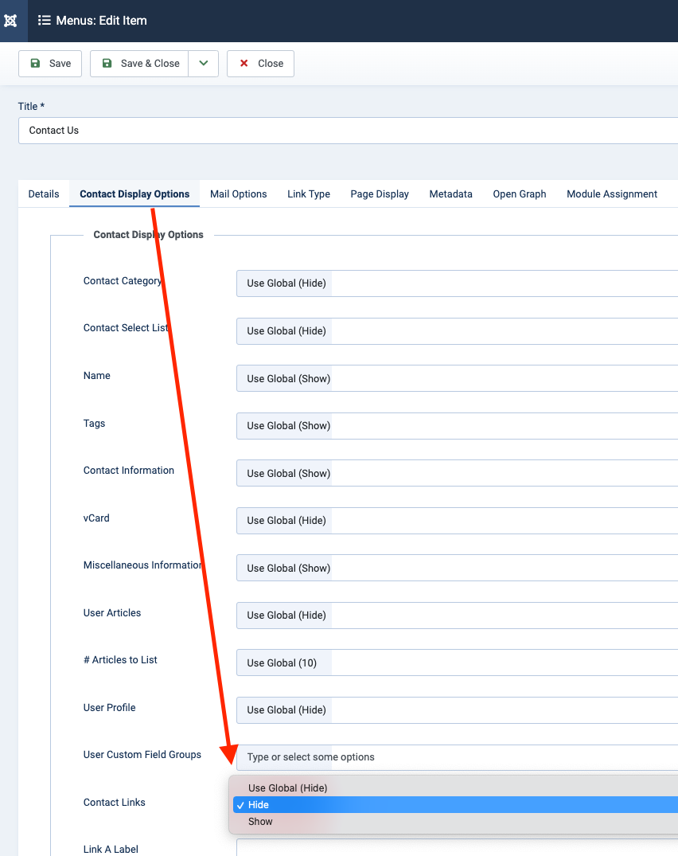678x856 pixels.
Task: Click the Menus: Edit Item page title
Action: pyautogui.click(x=101, y=20)
